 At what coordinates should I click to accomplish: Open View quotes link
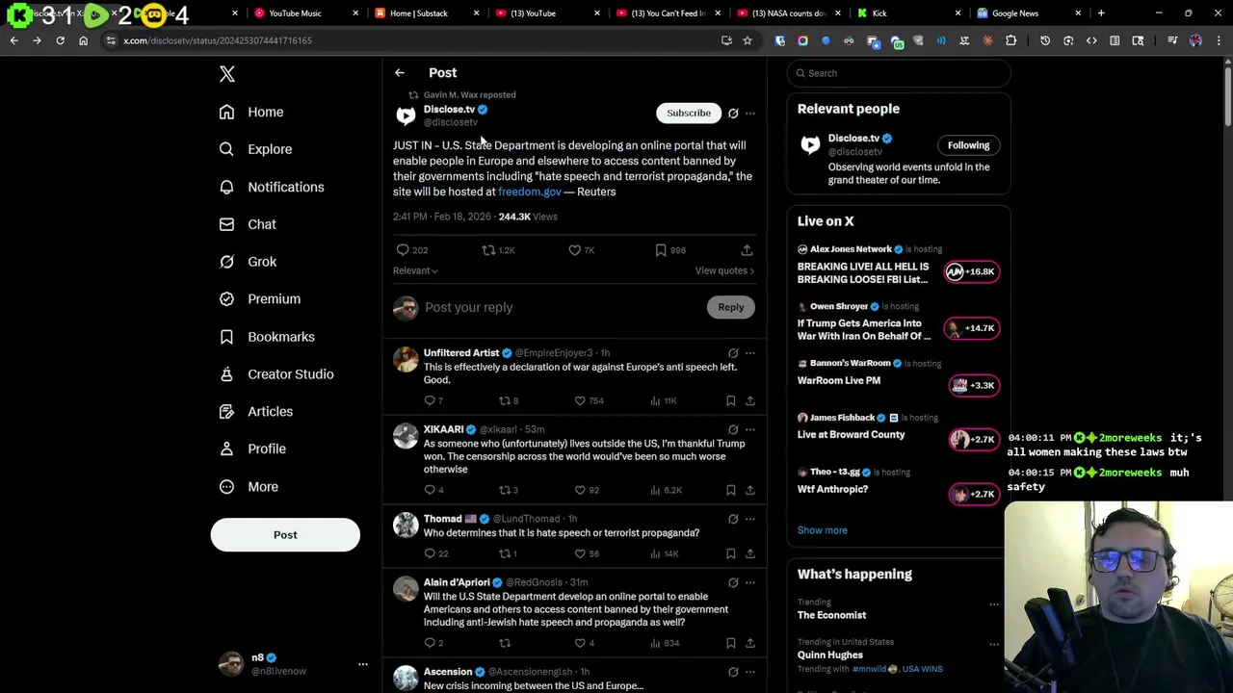724,271
